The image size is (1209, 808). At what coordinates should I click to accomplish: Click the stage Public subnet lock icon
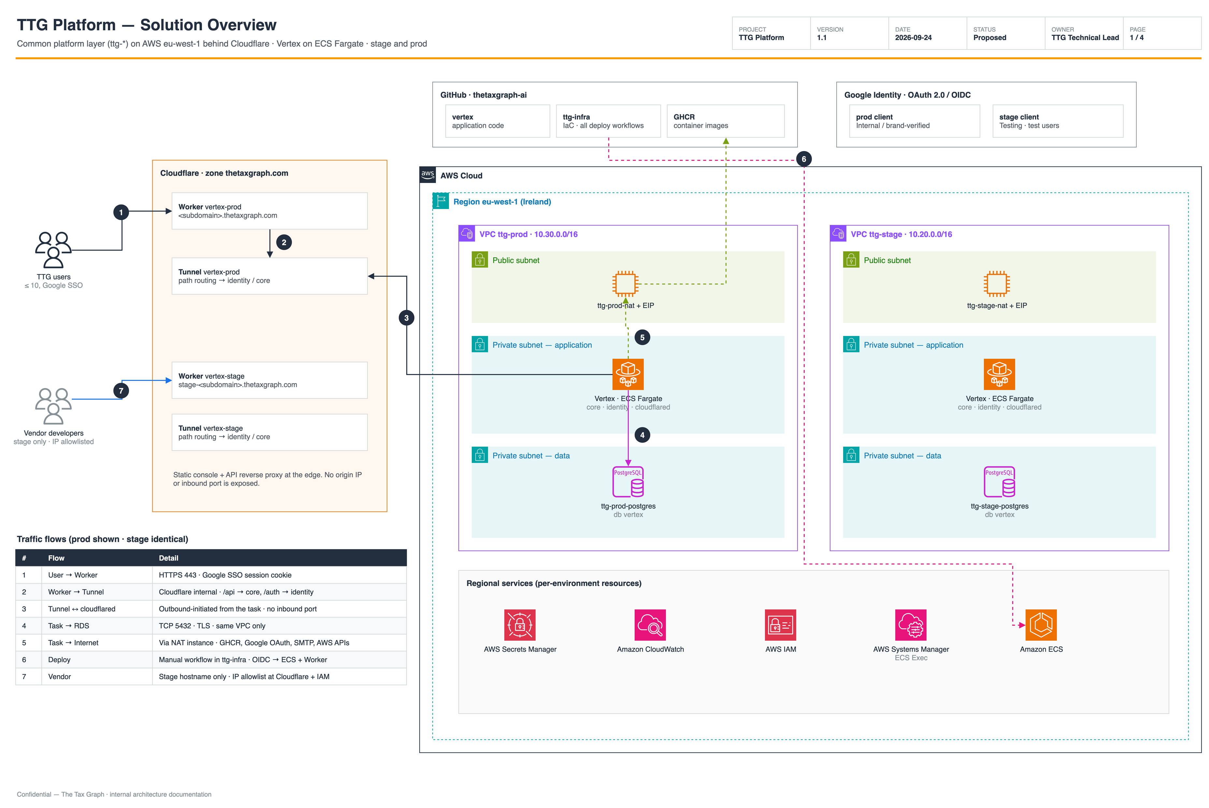851,260
